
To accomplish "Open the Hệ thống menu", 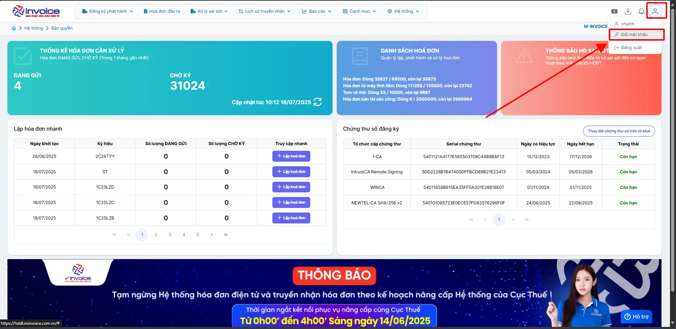I will point(403,11).
